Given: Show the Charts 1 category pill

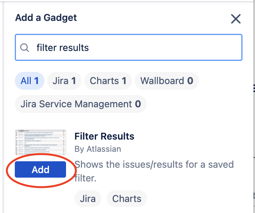Looking at the screenshot, I should tap(108, 81).
